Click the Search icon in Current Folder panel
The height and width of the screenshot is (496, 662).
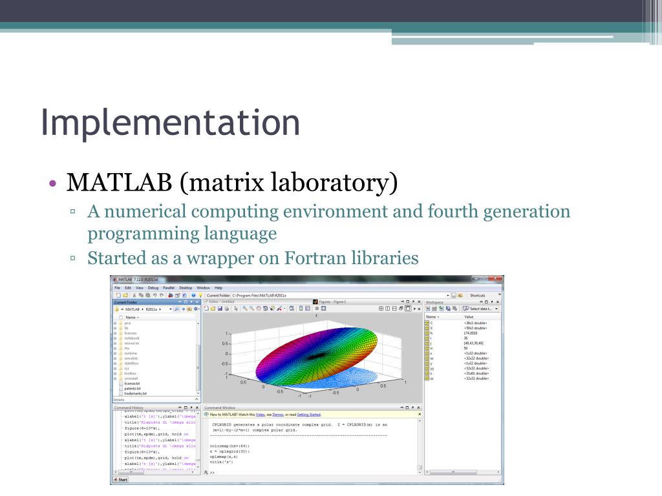(x=176, y=309)
